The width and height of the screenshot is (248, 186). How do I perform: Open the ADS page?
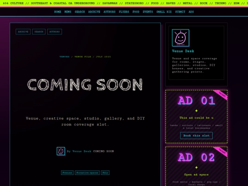191,11
